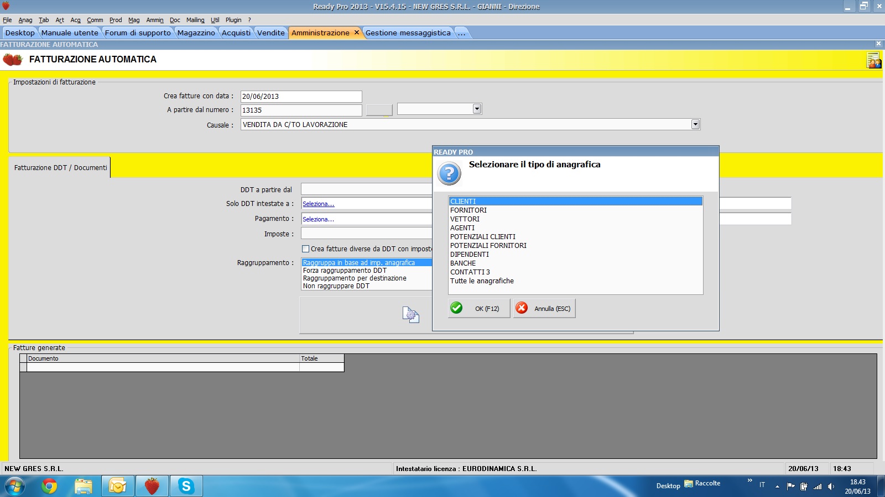Open the File menu
This screenshot has height=497, width=885.
pyautogui.click(x=7, y=20)
